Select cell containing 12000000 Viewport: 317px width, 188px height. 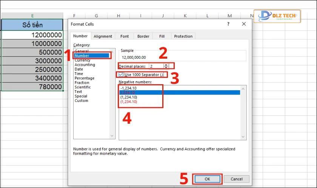[32, 35]
